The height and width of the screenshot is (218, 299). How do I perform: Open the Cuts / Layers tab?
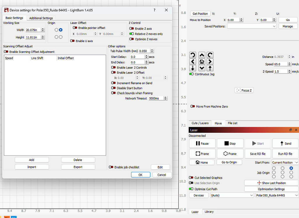point(200,123)
